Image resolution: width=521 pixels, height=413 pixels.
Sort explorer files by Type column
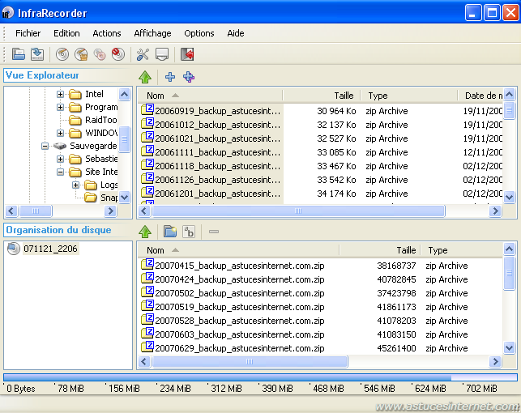click(409, 96)
